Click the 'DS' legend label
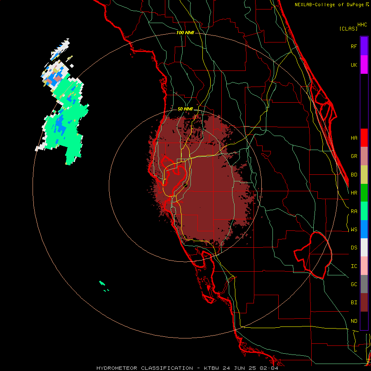Image resolution: width=371 pixels, height=371 pixels. [x=354, y=248]
